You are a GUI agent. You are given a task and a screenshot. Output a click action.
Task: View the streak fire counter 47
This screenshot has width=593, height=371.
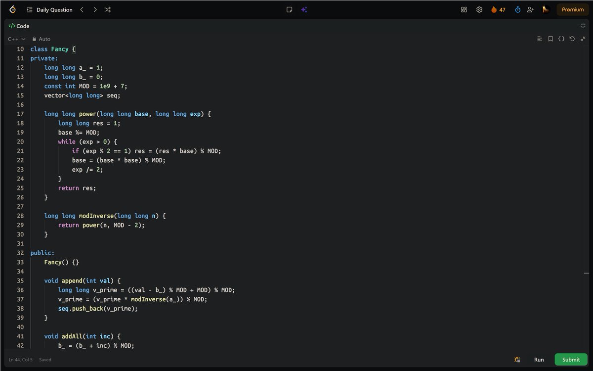(498, 9)
